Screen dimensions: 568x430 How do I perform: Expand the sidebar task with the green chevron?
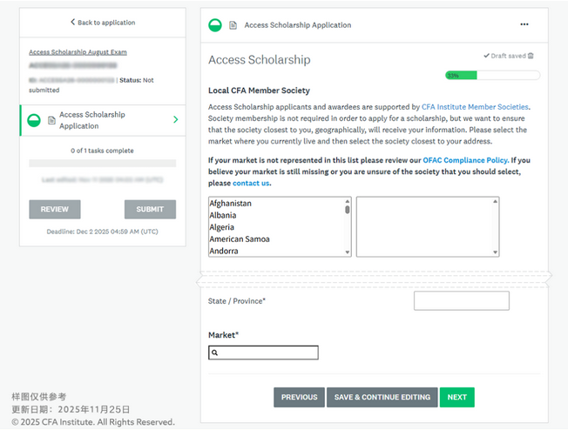click(x=176, y=120)
